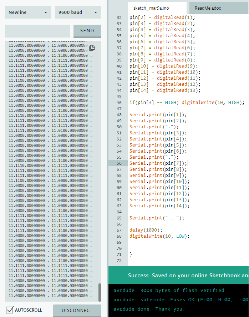Expand the 9600 baud rate dropdown
The height and width of the screenshot is (317, 249).
pyautogui.click(x=78, y=13)
